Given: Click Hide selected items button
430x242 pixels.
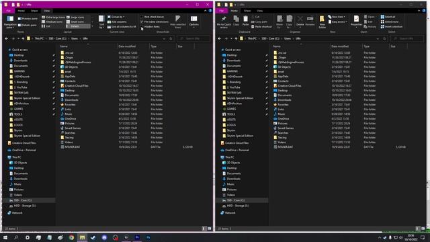Looking at the screenshot, I should point(177,22).
